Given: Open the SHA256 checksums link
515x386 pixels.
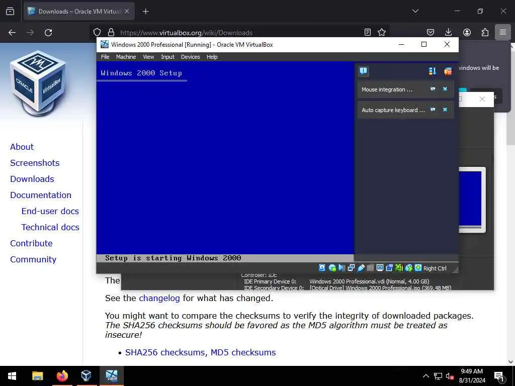Looking at the screenshot, I should pyautogui.click(x=166, y=352).
